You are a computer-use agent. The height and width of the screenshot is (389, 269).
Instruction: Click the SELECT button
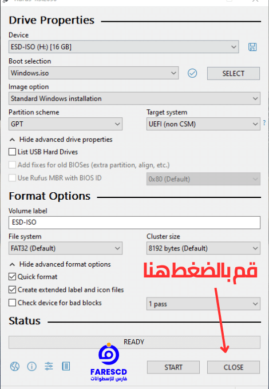coord(234,73)
